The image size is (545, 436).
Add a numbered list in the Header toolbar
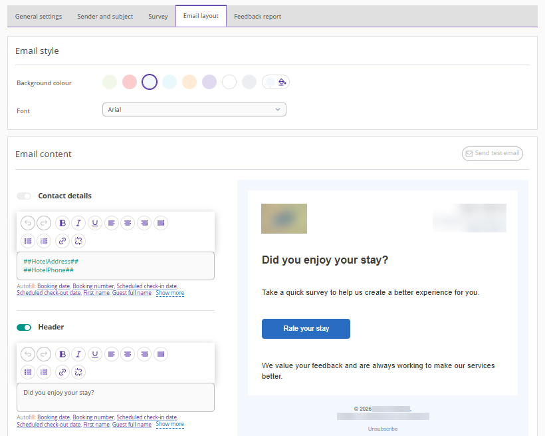[44, 372]
